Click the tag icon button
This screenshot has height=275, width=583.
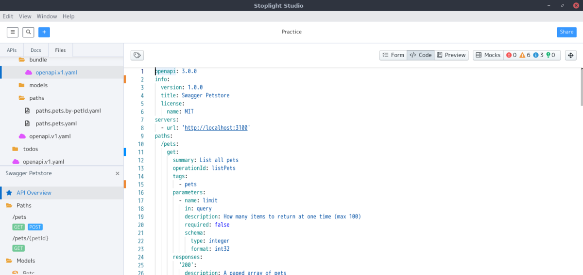(x=137, y=55)
